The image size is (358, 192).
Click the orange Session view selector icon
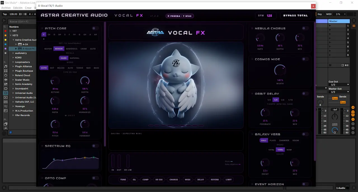point(354,26)
